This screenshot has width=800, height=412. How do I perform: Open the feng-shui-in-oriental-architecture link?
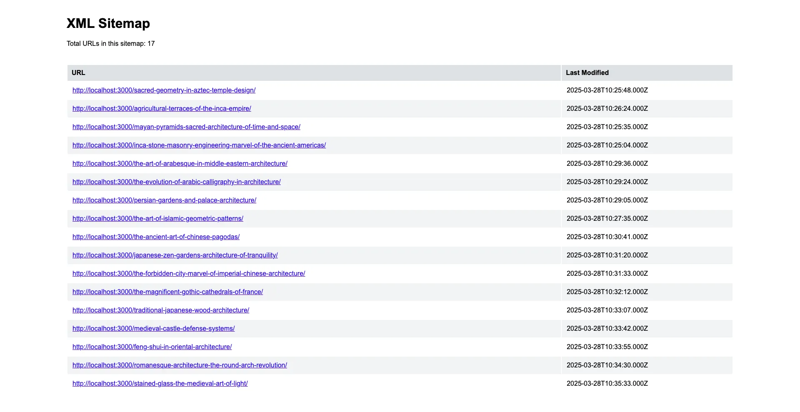(152, 347)
